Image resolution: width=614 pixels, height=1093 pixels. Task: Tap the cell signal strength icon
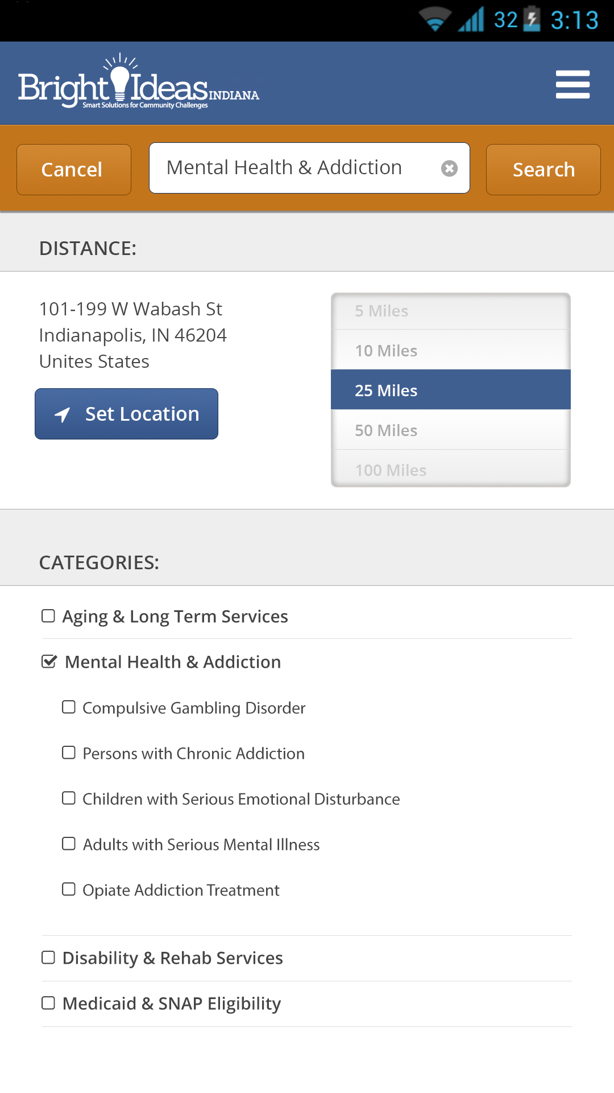[x=472, y=19]
